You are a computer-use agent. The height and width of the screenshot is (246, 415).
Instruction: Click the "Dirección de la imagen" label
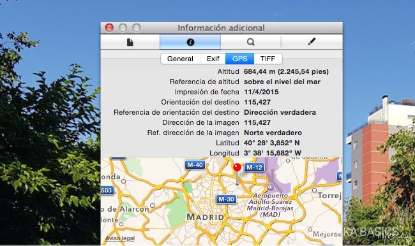[x=200, y=122]
